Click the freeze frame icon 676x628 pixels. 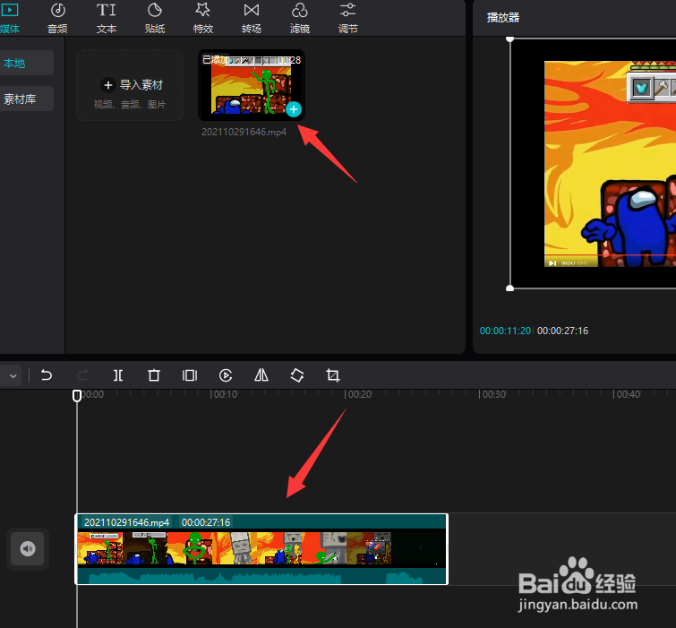pyautogui.click(x=190, y=375)
